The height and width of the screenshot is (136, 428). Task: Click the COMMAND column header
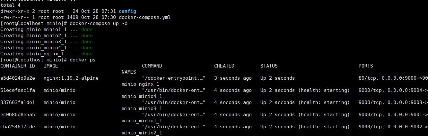[152, 66]
